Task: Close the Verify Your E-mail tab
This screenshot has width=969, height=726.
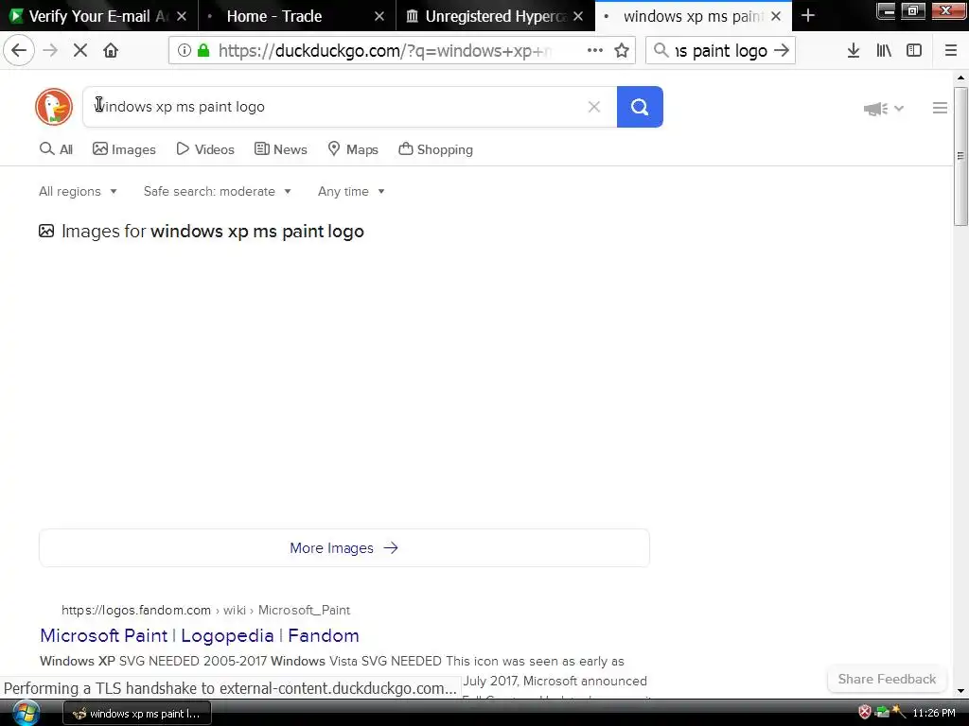Action: (182, 16)
